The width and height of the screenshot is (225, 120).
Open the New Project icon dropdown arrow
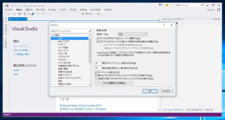22,14
